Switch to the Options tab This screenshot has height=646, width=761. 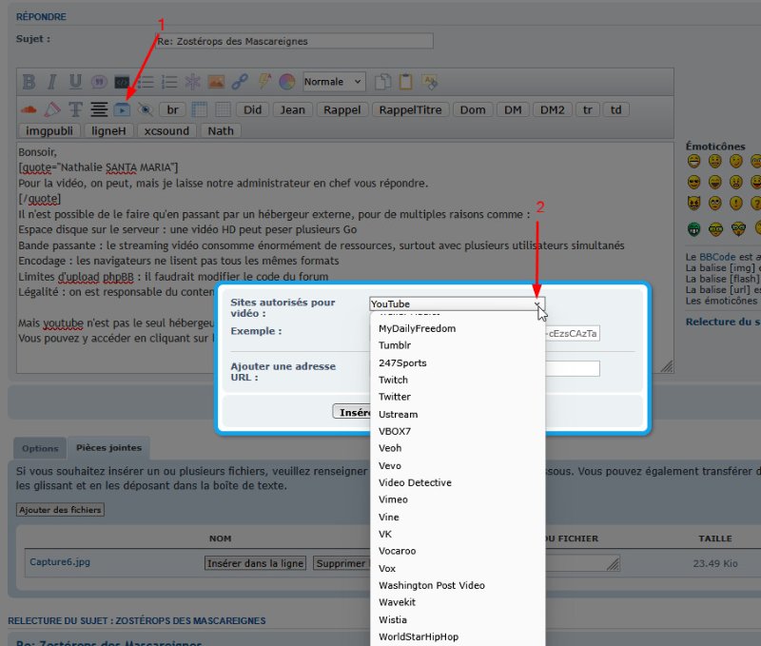[40, 448]
